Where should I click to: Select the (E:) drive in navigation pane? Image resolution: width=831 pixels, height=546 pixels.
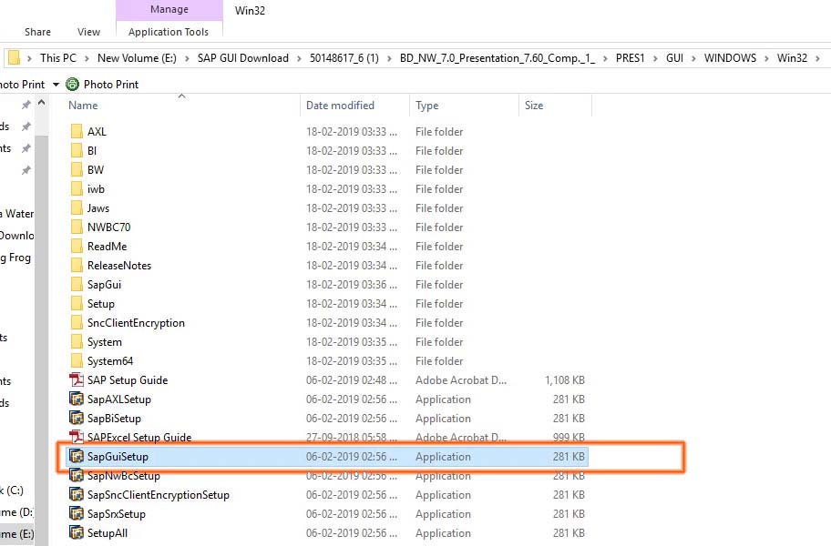click(17, 534)
